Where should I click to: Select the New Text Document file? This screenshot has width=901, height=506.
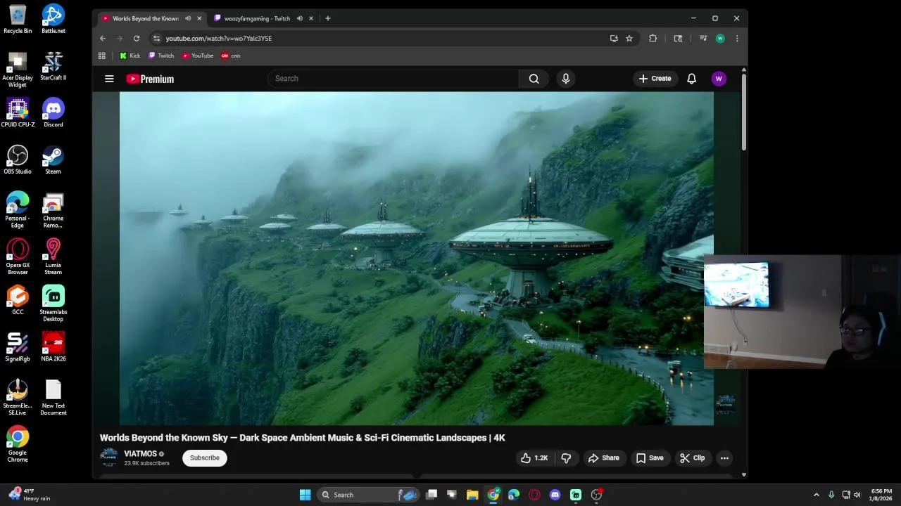click(x=53, y=397)
